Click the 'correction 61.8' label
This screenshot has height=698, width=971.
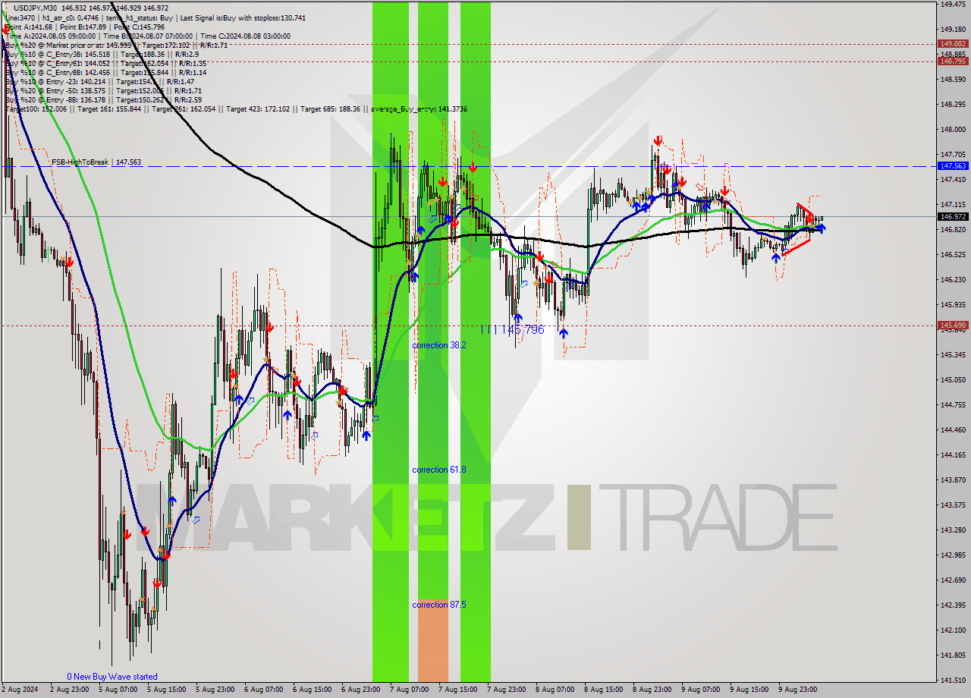[x=439, y=470]
